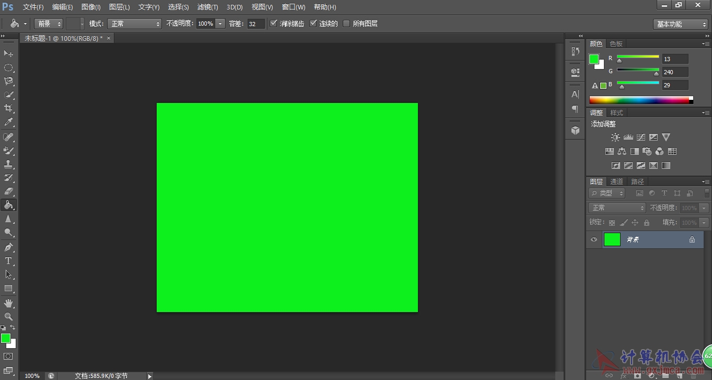
Task: Open the Layers panel flyout menu
Action: [x=705, y=182]
